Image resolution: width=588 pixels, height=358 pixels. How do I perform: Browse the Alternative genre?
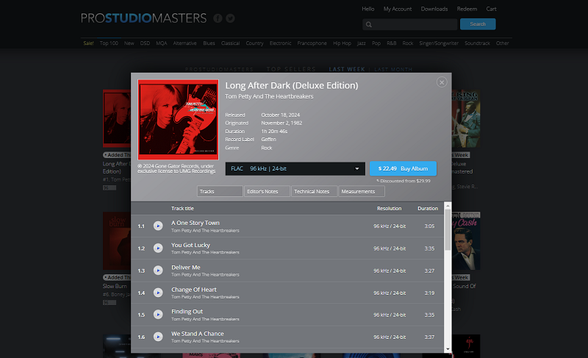coord(185,43)
